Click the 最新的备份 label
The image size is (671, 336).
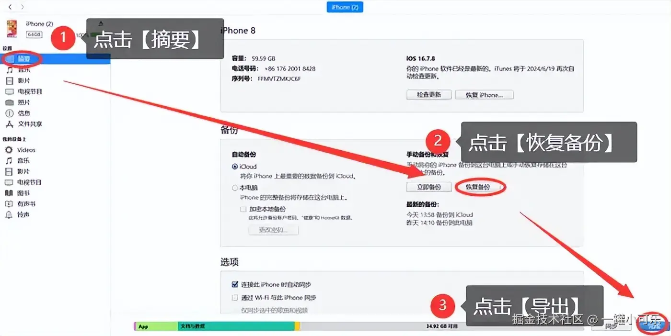pos(422,203)
